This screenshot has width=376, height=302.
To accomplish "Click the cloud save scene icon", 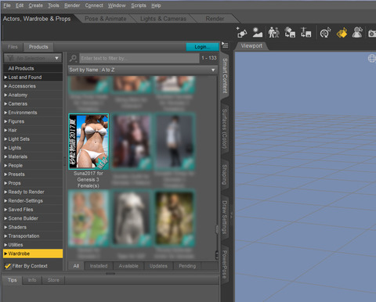I will point(290,33).
